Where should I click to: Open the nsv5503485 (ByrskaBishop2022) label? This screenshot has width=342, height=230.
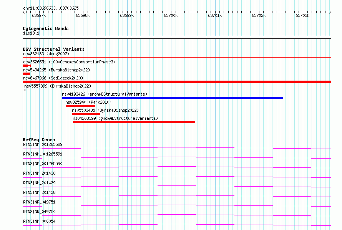[105, 110]
